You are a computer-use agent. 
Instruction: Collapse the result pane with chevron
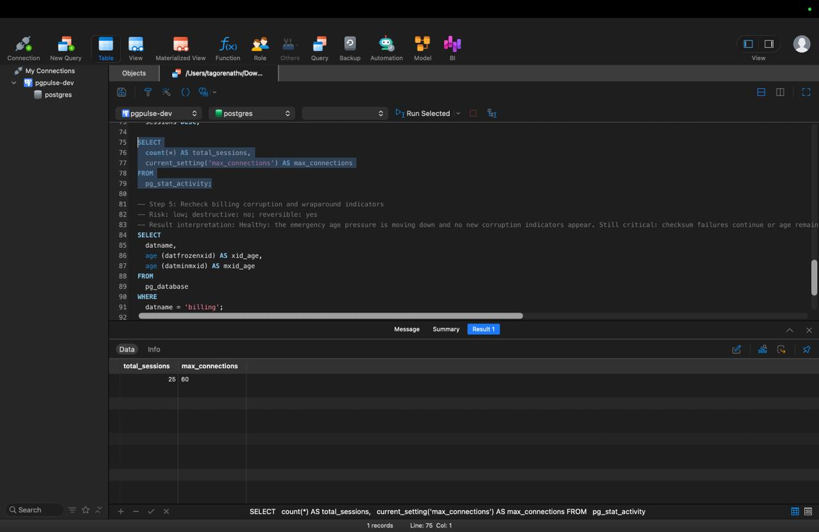coord(790,330)
